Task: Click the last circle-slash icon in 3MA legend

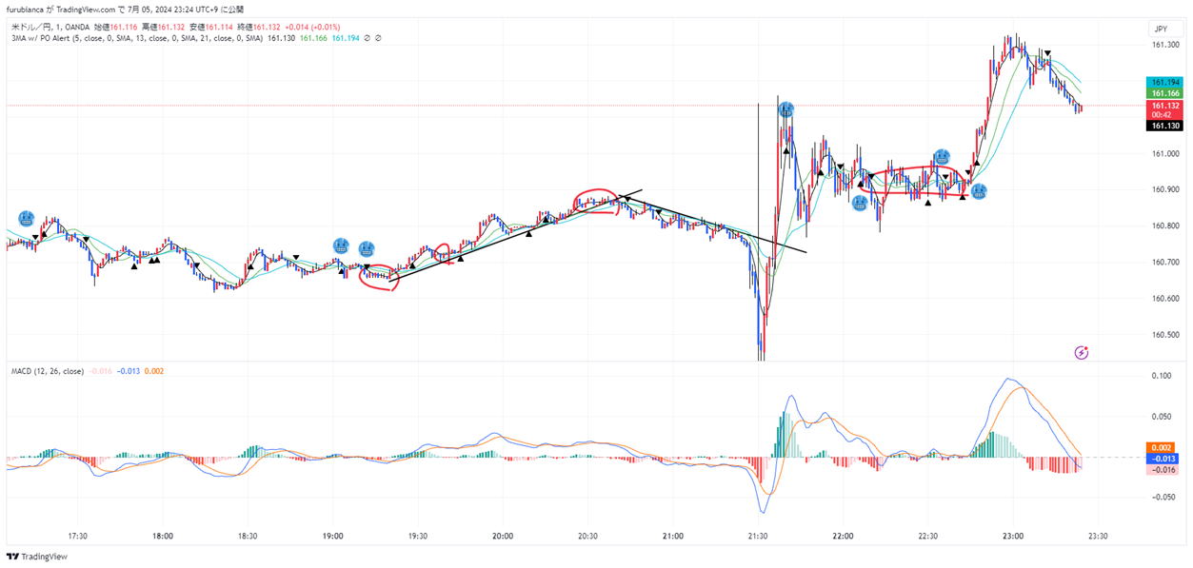Action: coord(379,38)
